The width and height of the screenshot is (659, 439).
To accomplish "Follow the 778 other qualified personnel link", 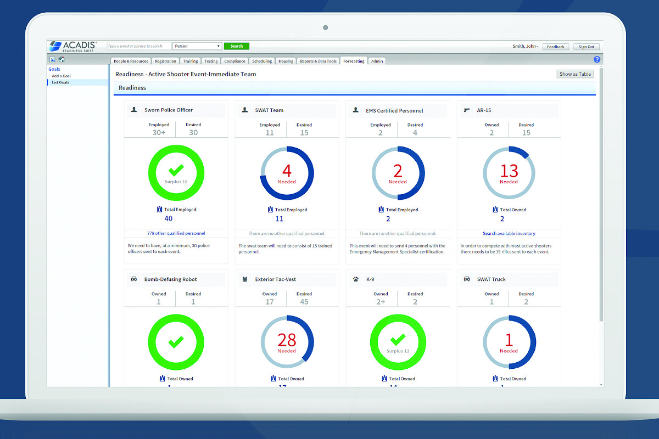I will pos(176,233).
